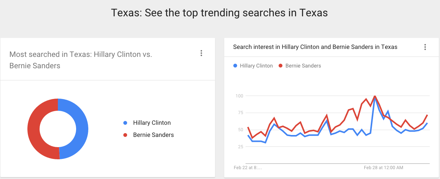Toggle blue Hillary Clinton line chart legend dot

click(x=235, y=66)
